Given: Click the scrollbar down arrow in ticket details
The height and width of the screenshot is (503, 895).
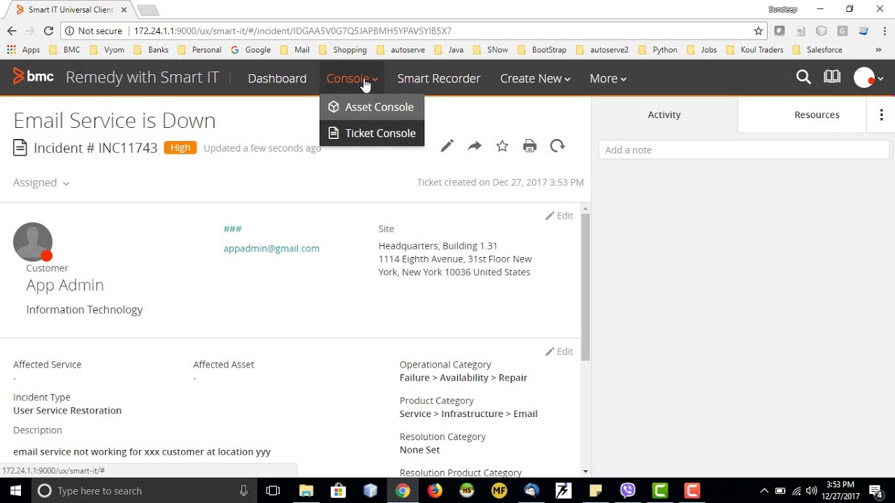Looking at the screenshot, I should click(x=585, y=472).
